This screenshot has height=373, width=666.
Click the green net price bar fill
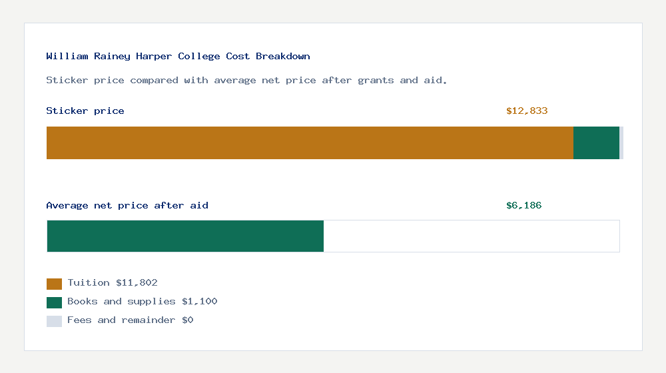point(185,236)
